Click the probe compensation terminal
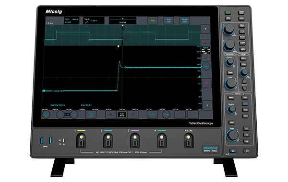The height and width of the screenshot is (182, 288). pyautogui.click(x=62, y=142)
